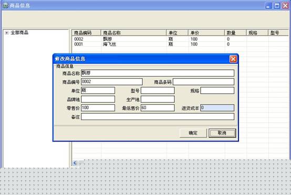The height and width of the screenshot is (195, 291).
Task: Click into the 商品条码 input field
Action: coord(203,82)
